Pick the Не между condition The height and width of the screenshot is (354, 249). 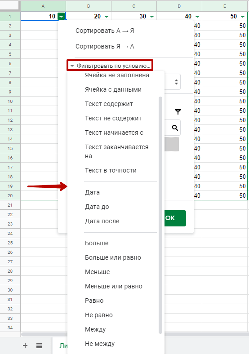(x=100, y=344)
